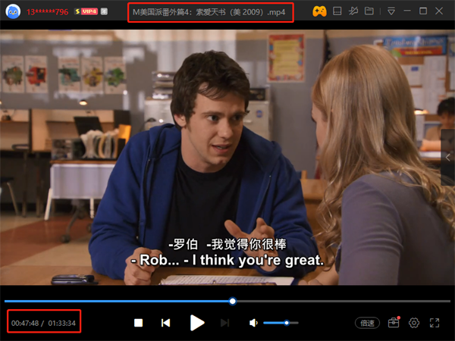Enter fullscreen using the expand icon
Viewport: 455px width, 341px height.
click(x=435, y=323)
